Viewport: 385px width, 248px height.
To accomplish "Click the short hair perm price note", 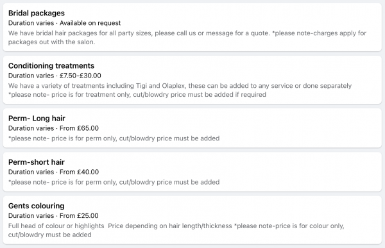I will click(x=114, y=182).
